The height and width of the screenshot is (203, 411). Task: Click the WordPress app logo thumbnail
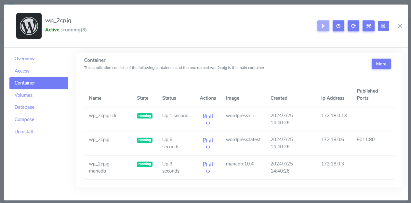[x=29, y=26]
